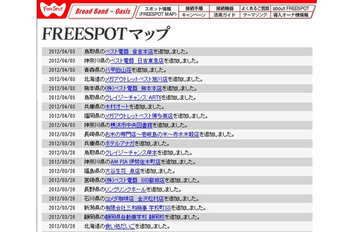
Task: Click the 2012/04/03 date in 八甲田山荘 row
Action: coord(62,70)
